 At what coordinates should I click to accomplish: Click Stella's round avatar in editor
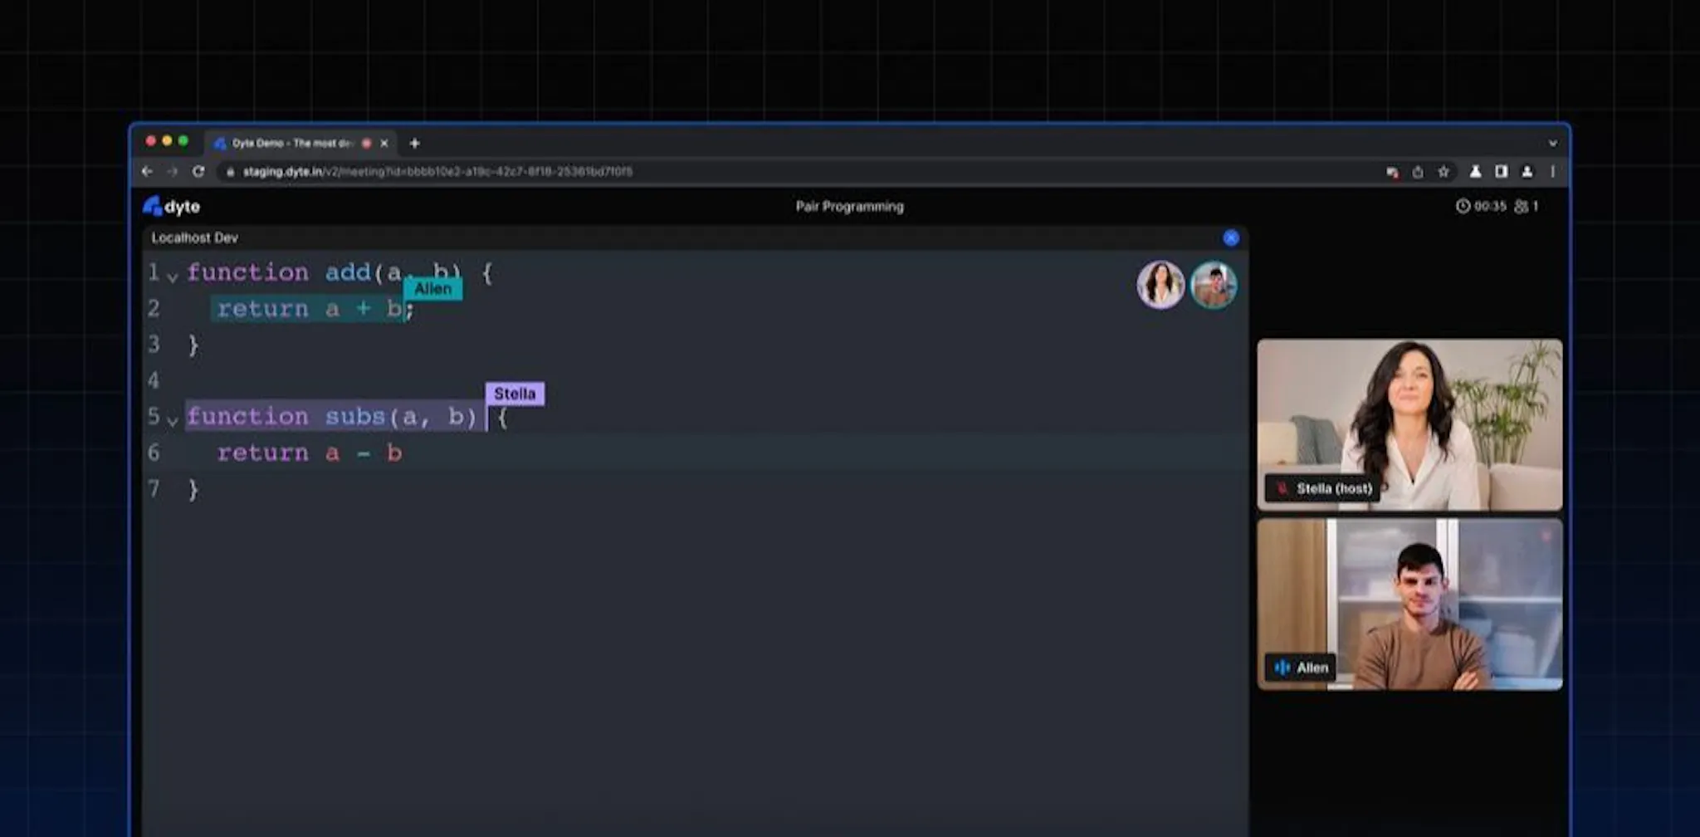(1160, 285)
